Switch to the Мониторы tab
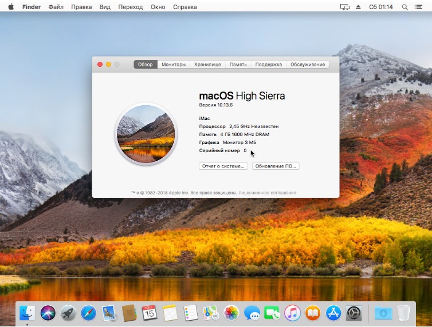Image resolution: width=432 pixels, height=327 pixels. [174, 64]
